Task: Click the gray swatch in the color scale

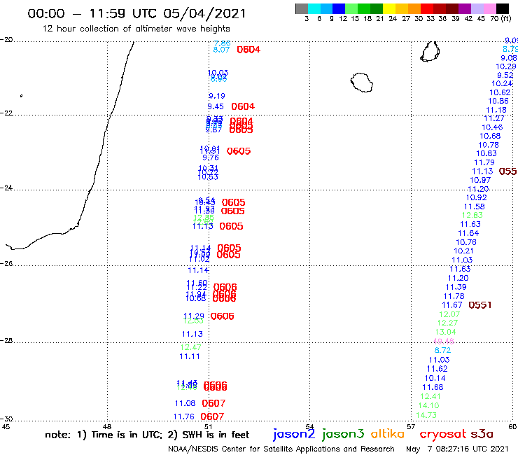Action: (x=302, y=8)
